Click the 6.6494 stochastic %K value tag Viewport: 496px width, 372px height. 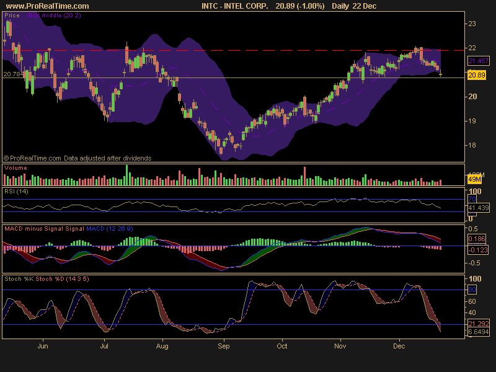(x=478, y=332)
